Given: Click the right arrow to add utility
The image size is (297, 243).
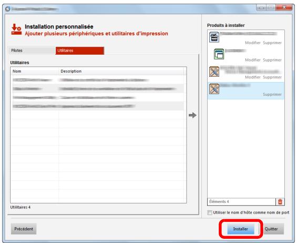Looking at the screenshot, I should point(192,115).
